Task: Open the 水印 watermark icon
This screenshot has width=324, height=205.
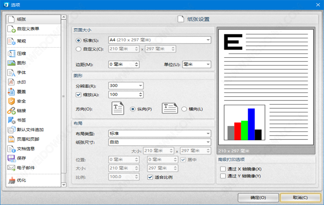Action: (x=11, y=82)
